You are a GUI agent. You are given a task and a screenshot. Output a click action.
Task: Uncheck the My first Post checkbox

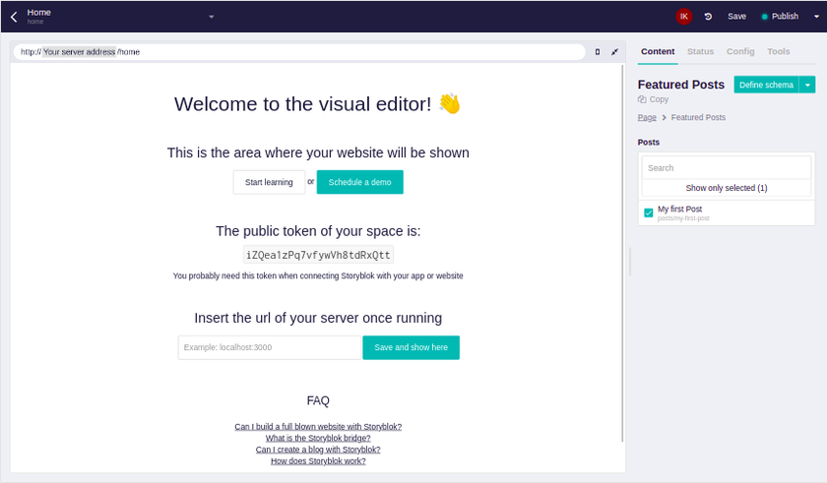tap(648, 212)
